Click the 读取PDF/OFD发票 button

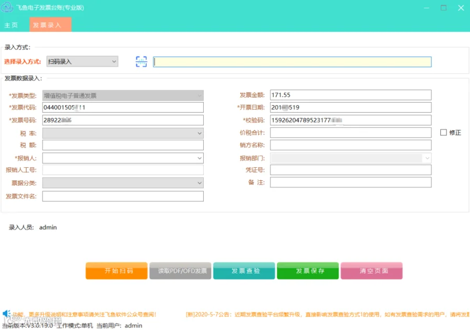pyautogui.click(x=180, y=271)
